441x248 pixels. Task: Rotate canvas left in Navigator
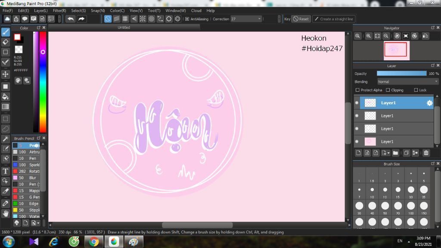point(397,36)
